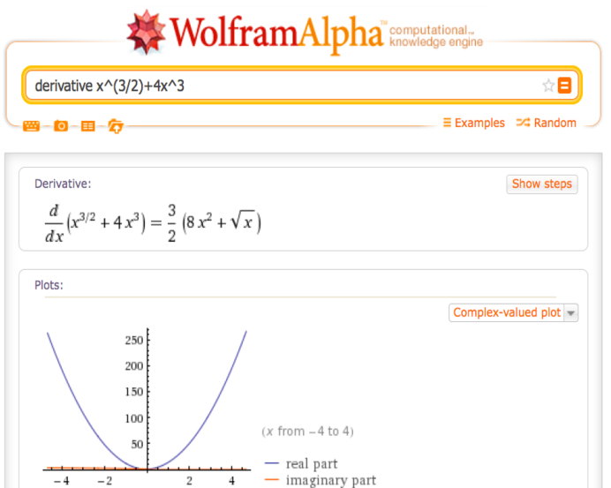Click the derivative formula result
This screenshot has width=611, height=488.
tap(153, 222)
